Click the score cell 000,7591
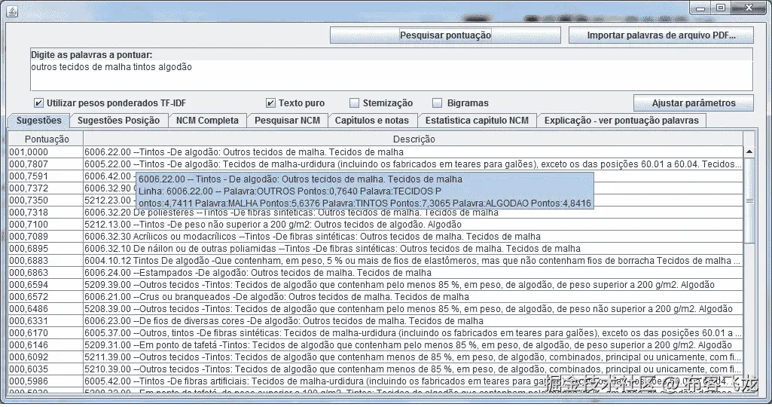 click(x=46, y=176)
